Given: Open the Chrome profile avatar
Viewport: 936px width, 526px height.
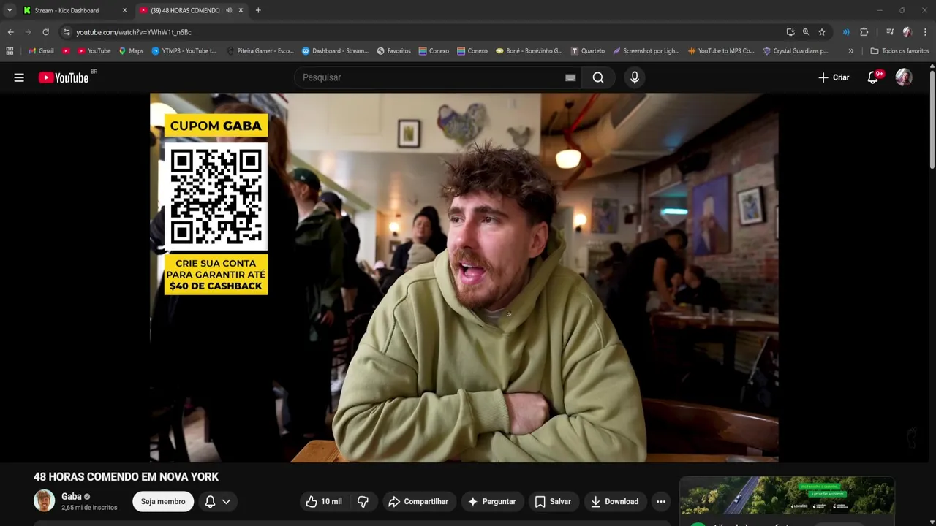Looking at the screenshot, I should (907, 32).
